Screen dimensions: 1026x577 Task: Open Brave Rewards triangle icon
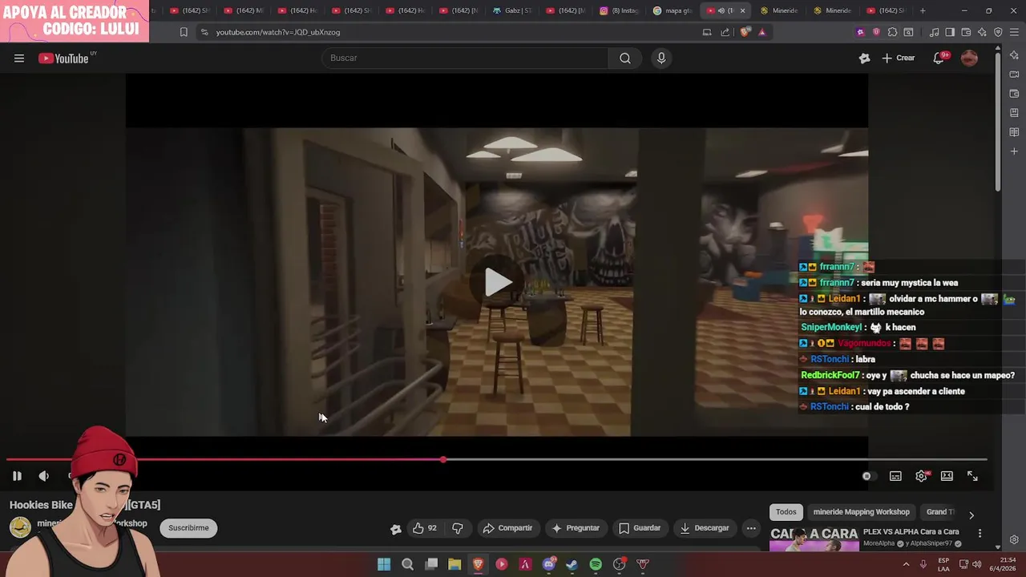coord(762,32)
